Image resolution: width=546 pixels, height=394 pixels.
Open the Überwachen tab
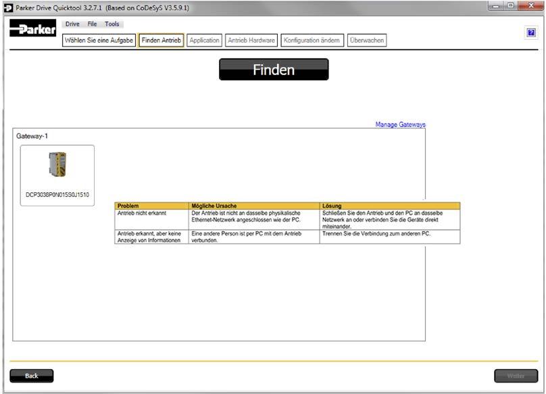(x=367, y=40)
